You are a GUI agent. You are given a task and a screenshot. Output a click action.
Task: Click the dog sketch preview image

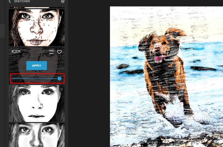click(166, 76)
